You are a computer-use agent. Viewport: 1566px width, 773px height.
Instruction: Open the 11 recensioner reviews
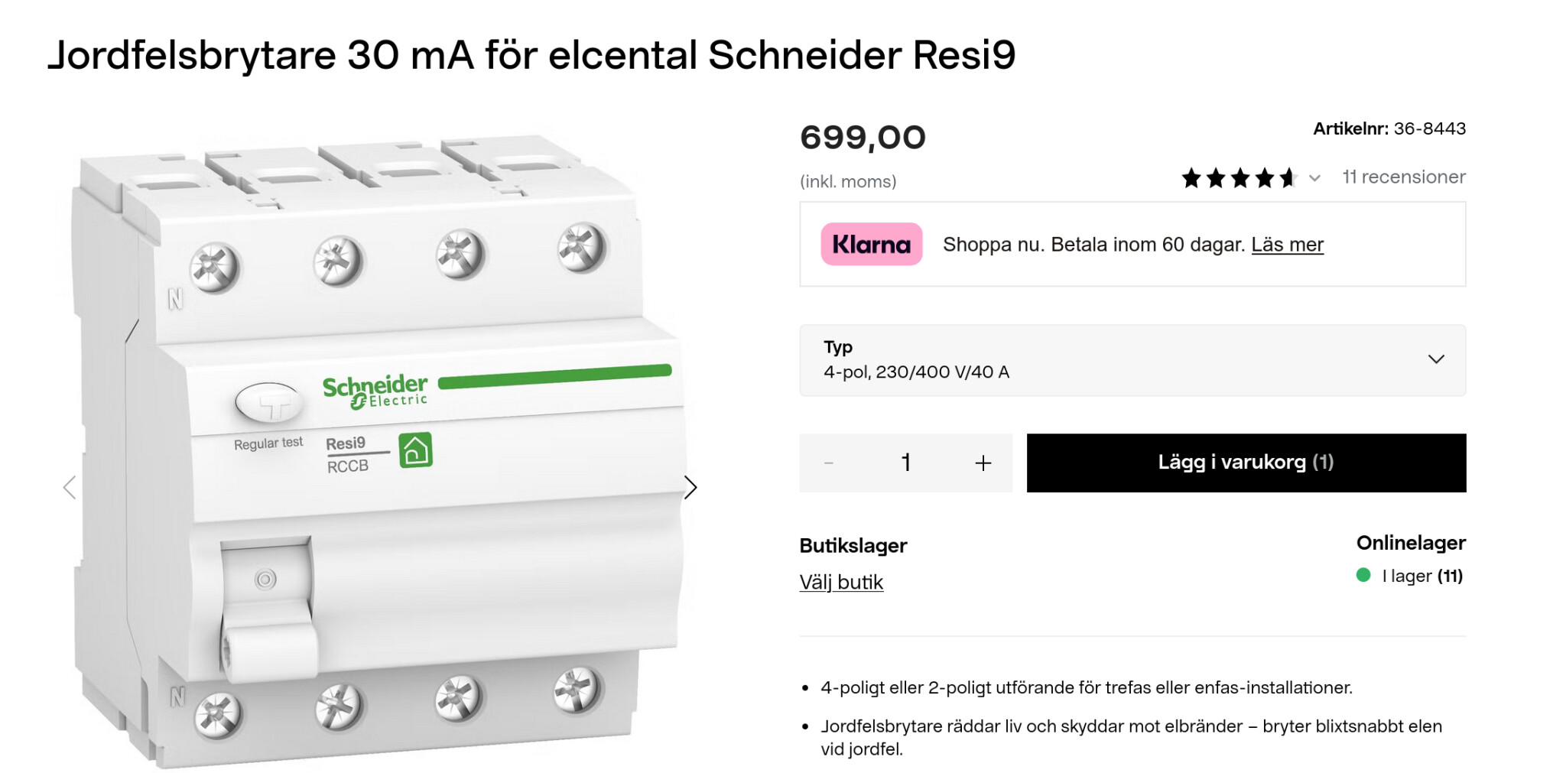click(1404, 177)
